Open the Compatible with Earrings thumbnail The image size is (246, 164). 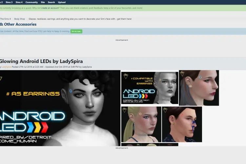pyautogui.click(x=150, y=88)
